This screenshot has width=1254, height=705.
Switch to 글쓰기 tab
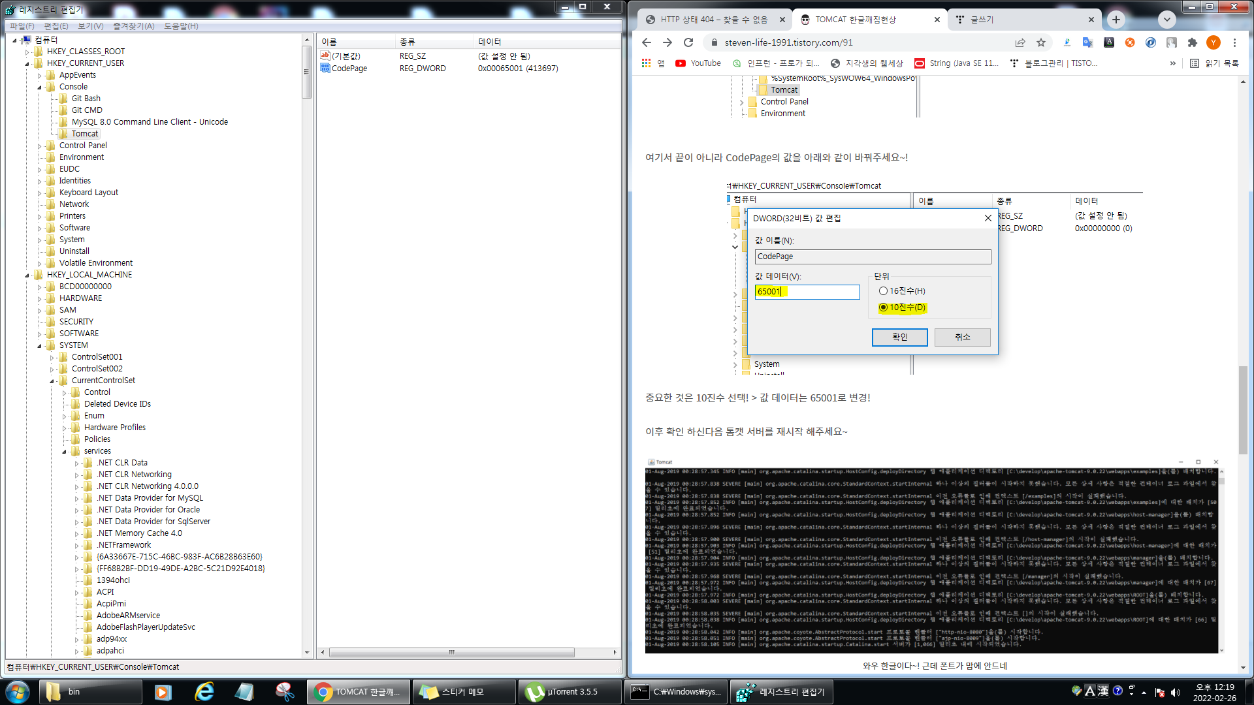(x=1024, y=20)
